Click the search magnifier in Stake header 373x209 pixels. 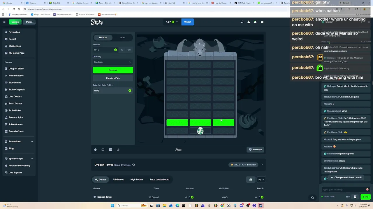(242, 22)
